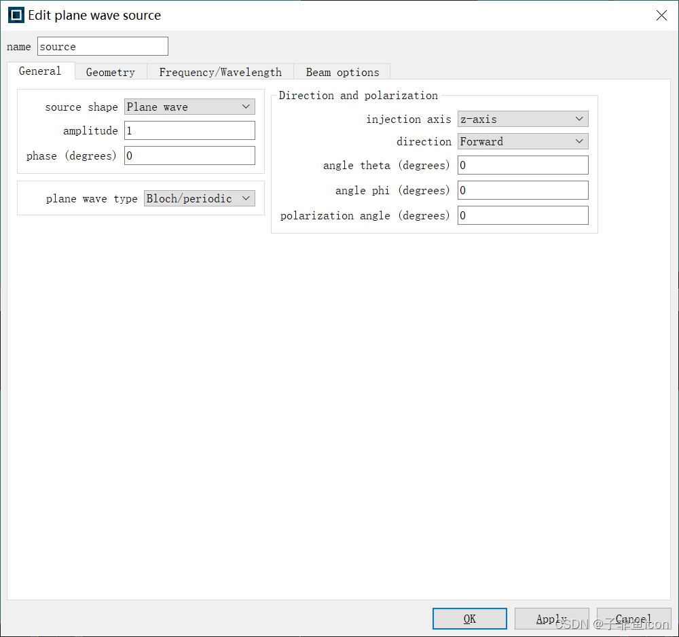Click the polarization angle (degrees) field
Screen dimensions: 679x637
[x=523, y=215]
